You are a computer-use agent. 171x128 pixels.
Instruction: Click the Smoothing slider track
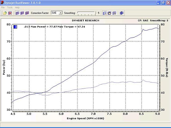[87, 13]
